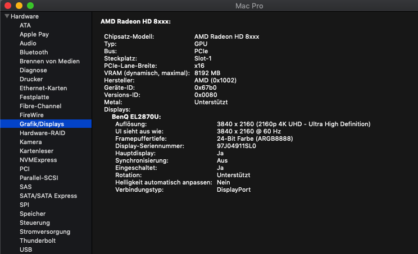Select Festplatte in the sidebar
The image size is (418, 254).
click(34, 97)
